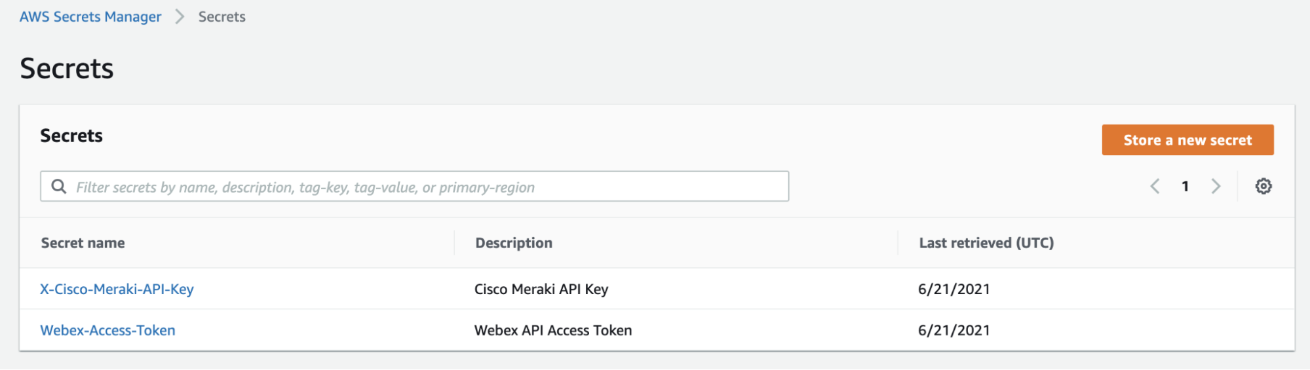Click Secrets breadcrumb item
The width and height of the screenshot is (1310, 370).
[x=222, y=17]
